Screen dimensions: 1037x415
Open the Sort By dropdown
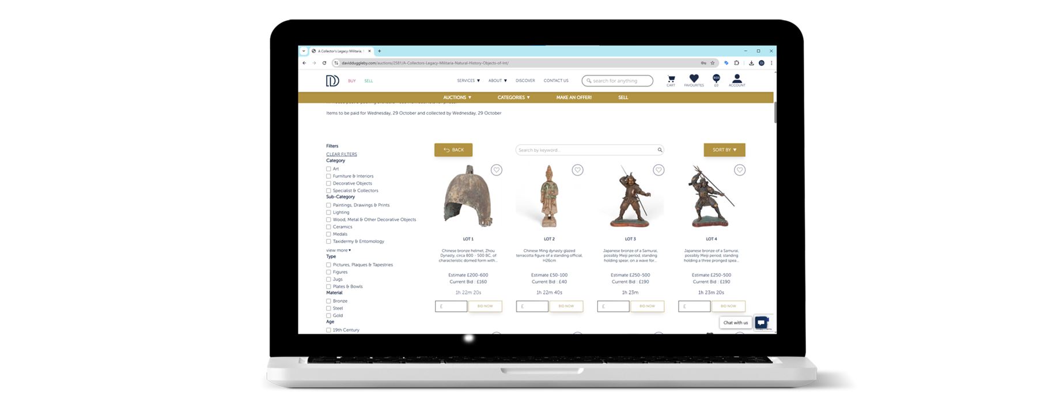[724, 150]
